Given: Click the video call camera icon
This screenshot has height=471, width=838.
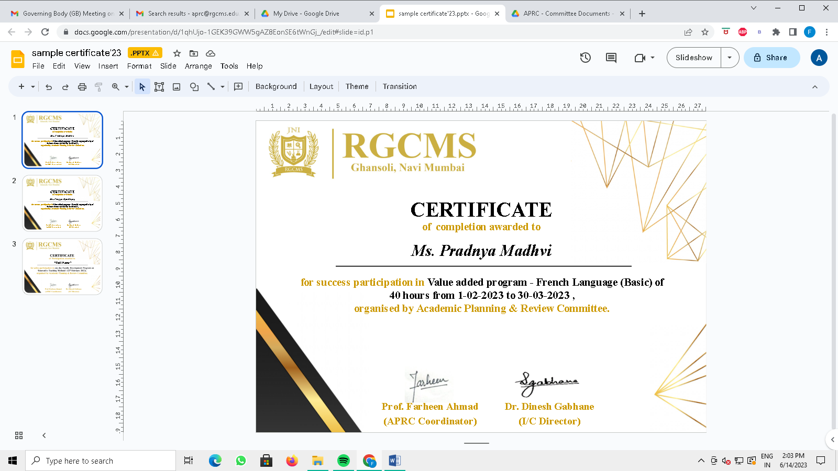Looking at the screenshot, I should (639, 58).
